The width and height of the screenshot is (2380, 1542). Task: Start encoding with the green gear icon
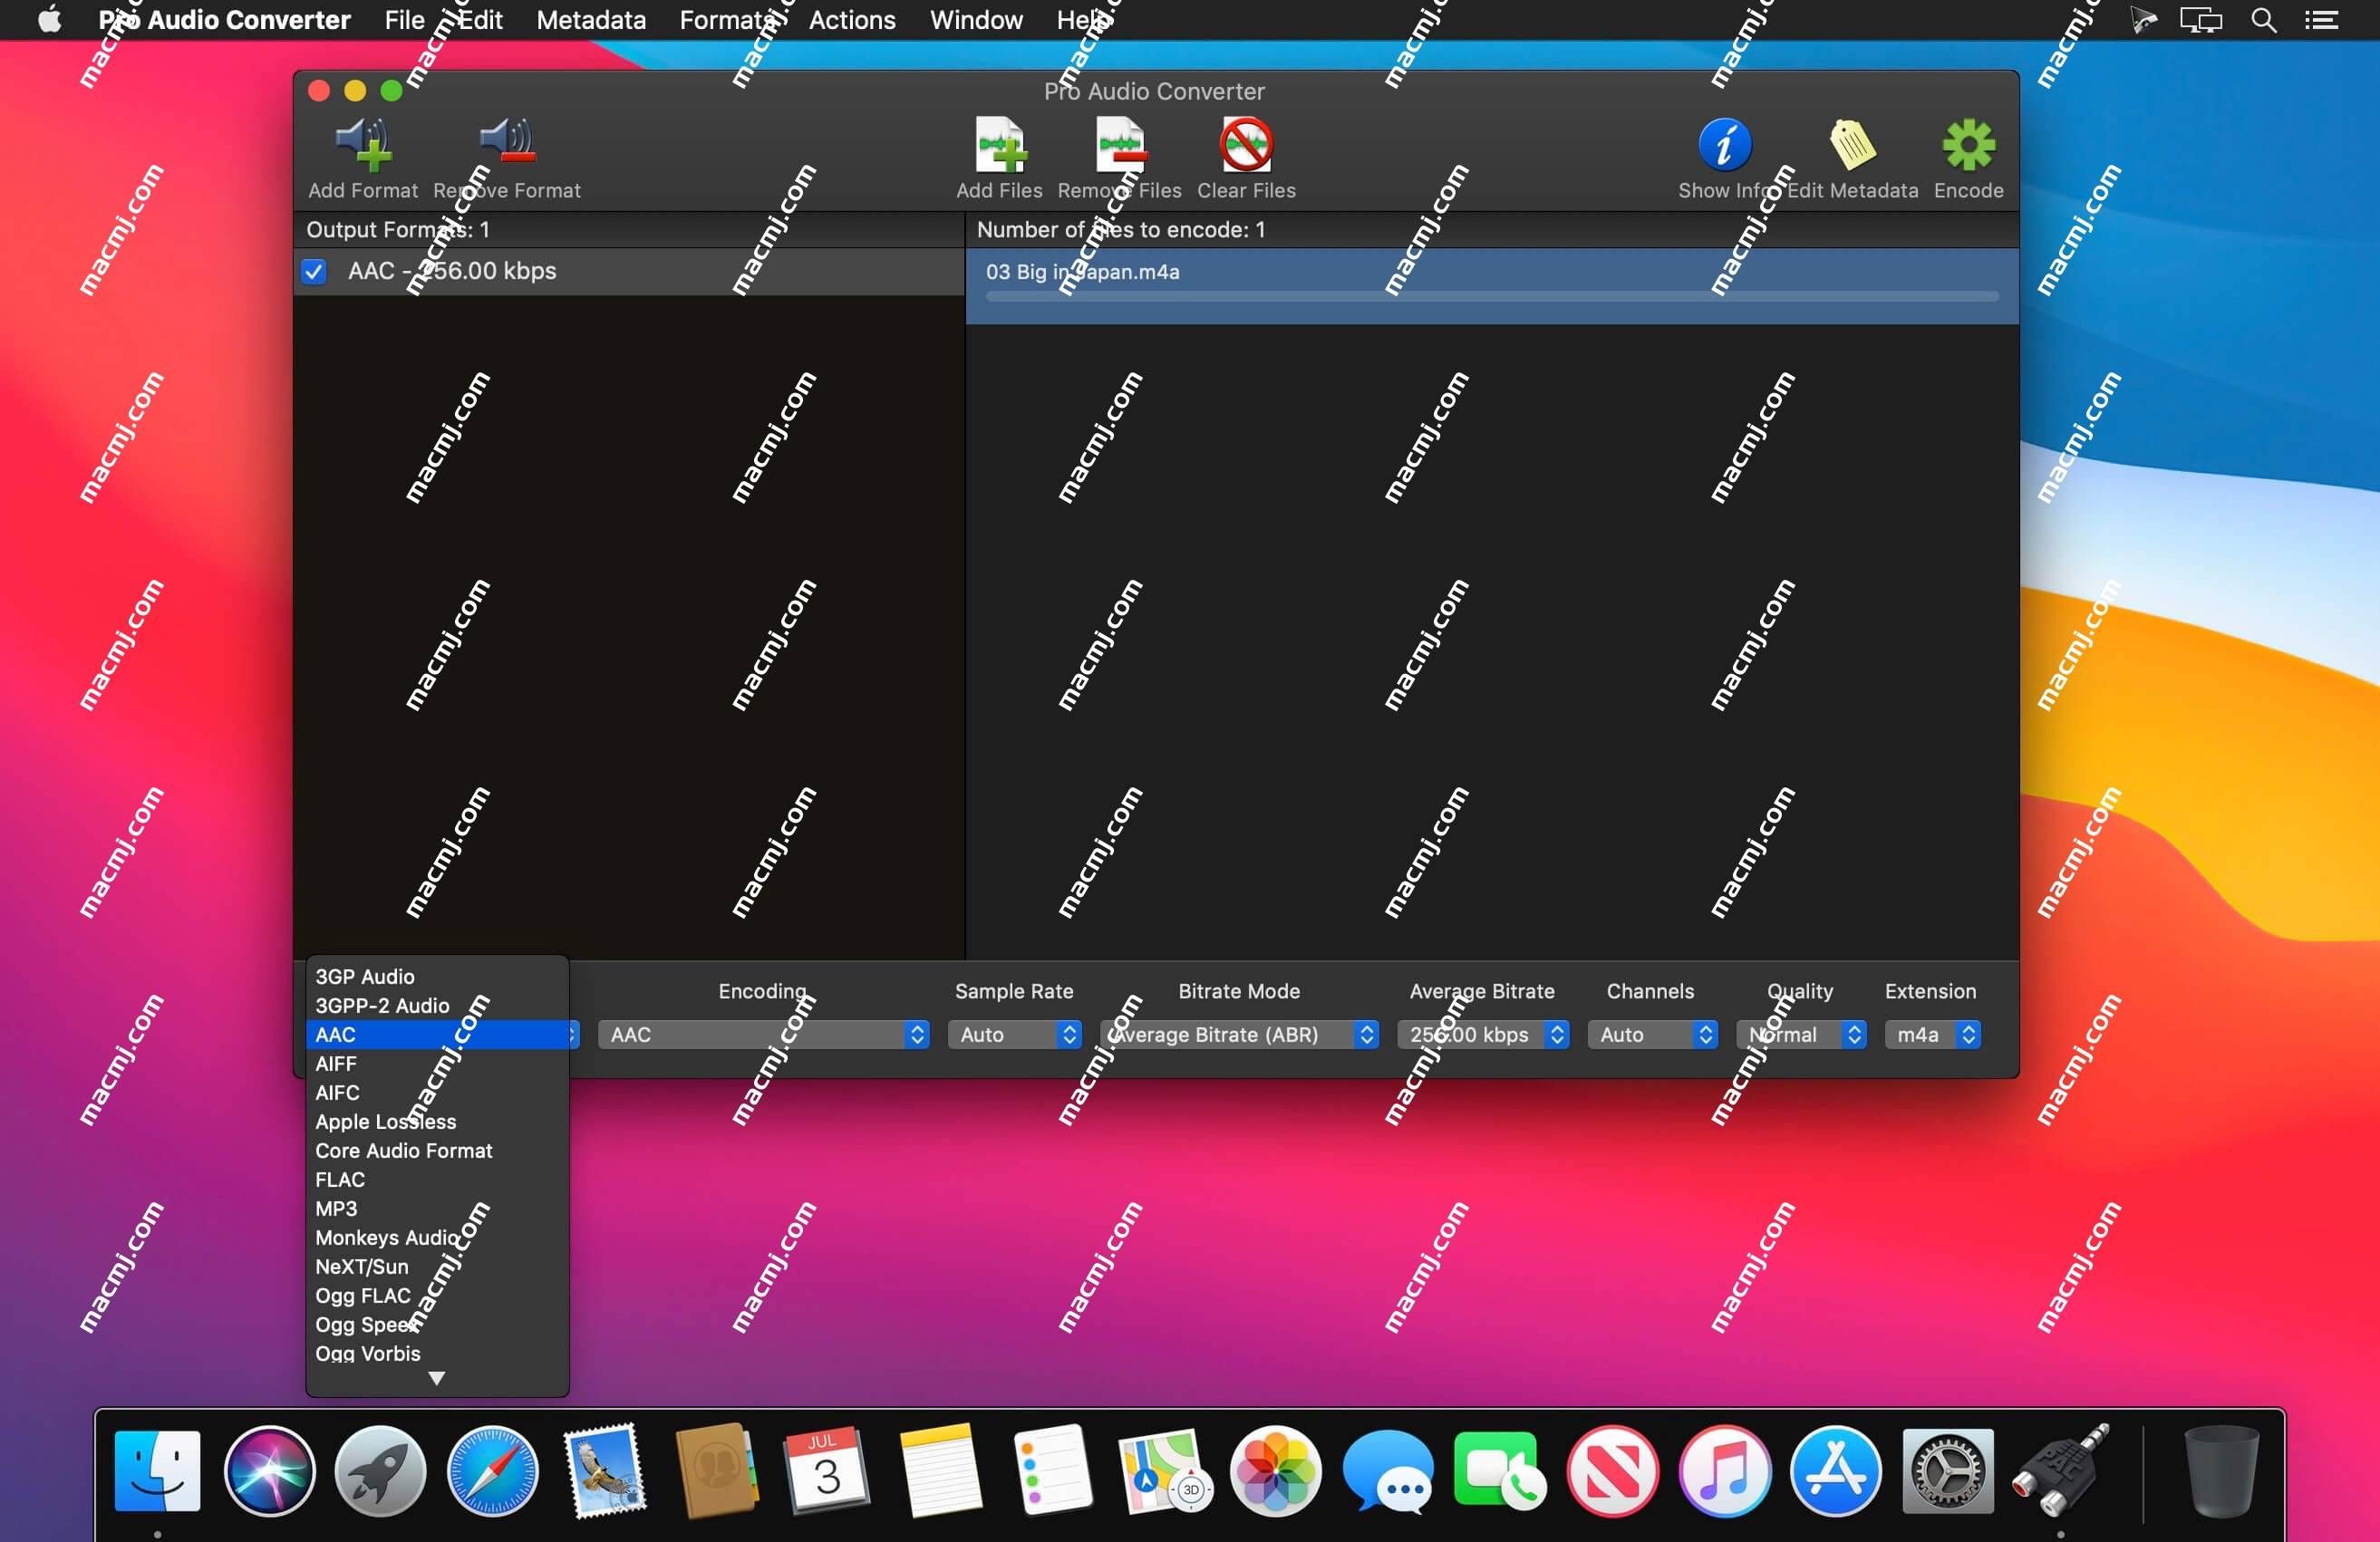pos(1968,145)
